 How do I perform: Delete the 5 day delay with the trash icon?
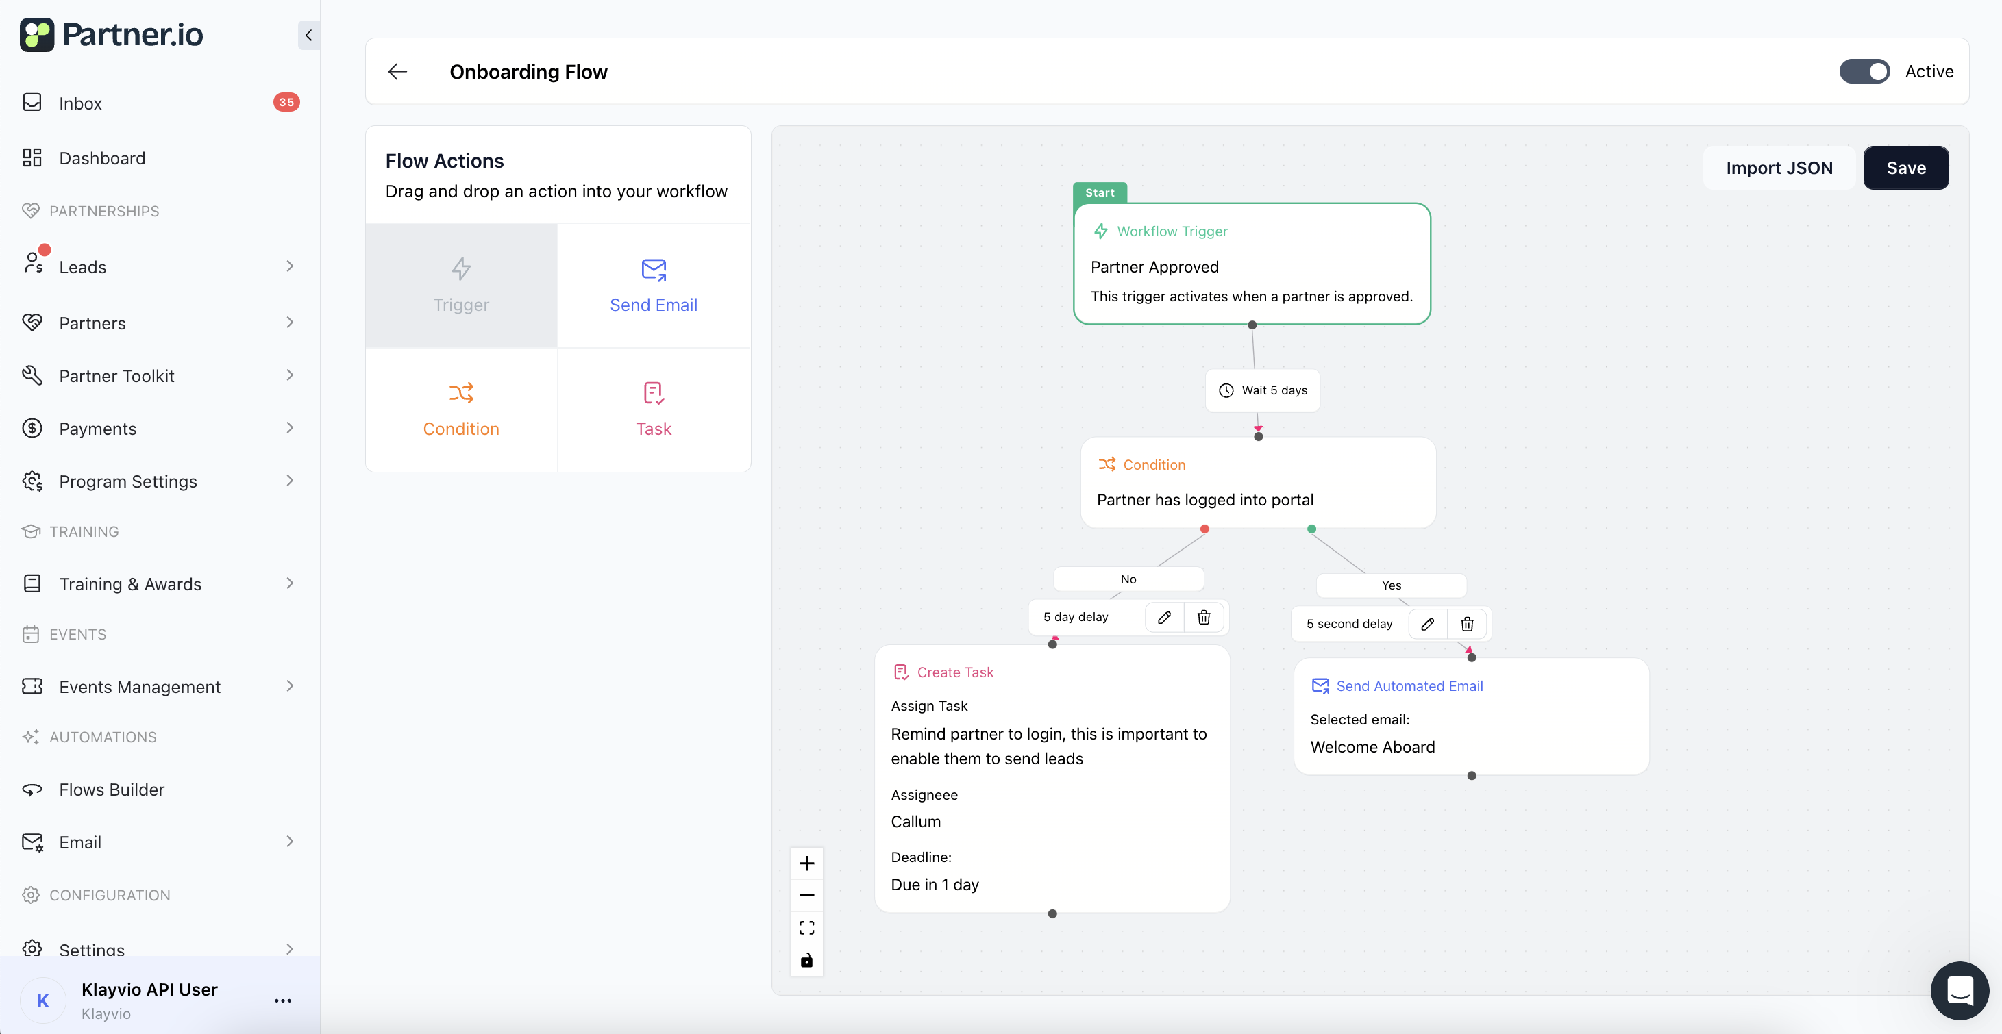(1203, 617)
